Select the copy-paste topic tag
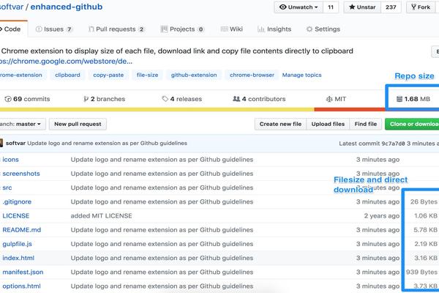Viewport: 439px width, 293px height. pos(108,75)
